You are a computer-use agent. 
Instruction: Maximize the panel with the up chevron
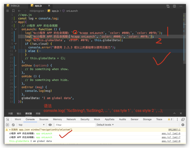click(x=174, y=113)
